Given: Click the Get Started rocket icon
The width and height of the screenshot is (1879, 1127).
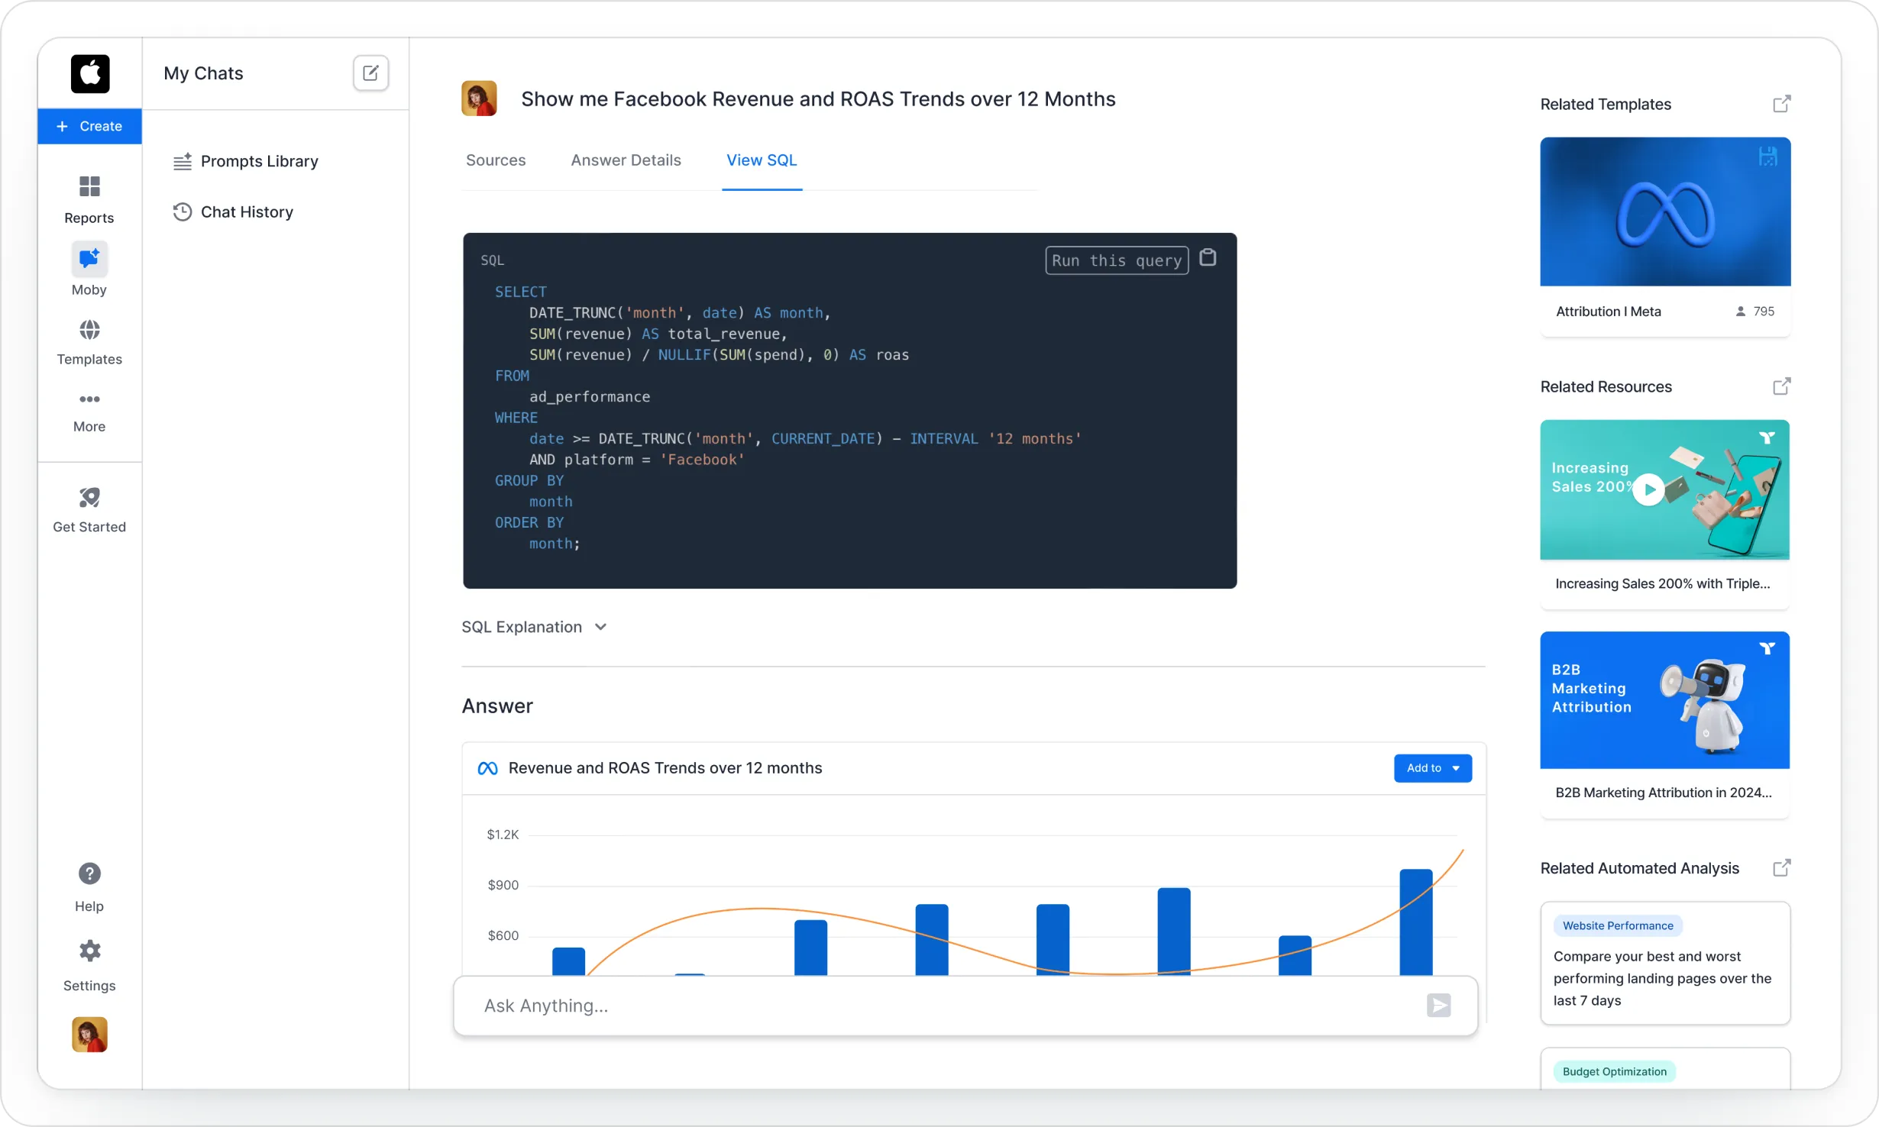Looking at the screenshot, I should click(89, 498).
